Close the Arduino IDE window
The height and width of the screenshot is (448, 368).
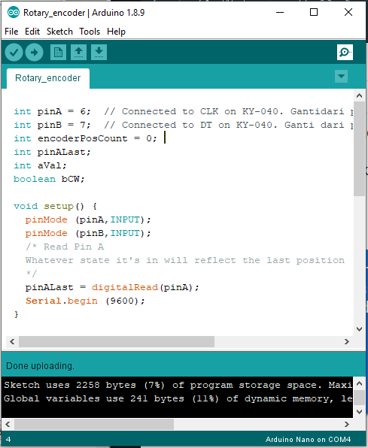[x=348, y=12]
